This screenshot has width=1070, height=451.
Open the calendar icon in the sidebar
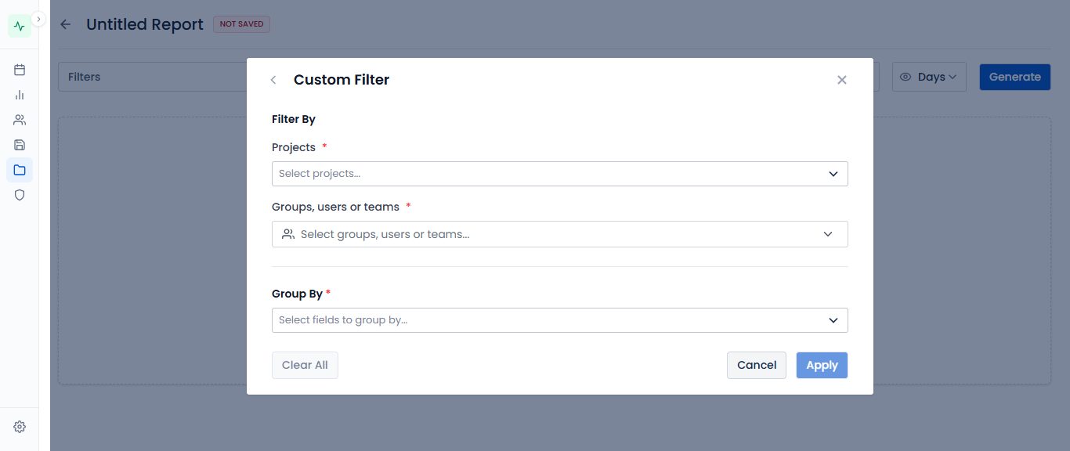pos(20,70)
